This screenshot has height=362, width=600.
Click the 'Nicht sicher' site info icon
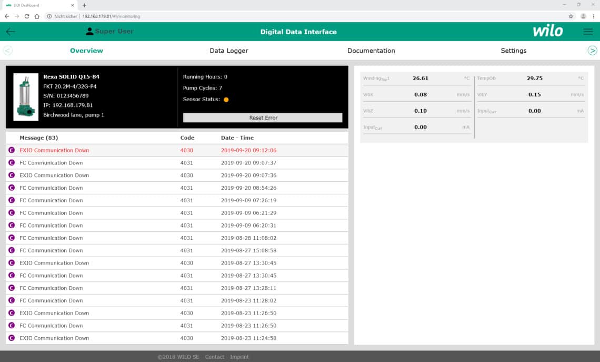[x=49, y=16]
